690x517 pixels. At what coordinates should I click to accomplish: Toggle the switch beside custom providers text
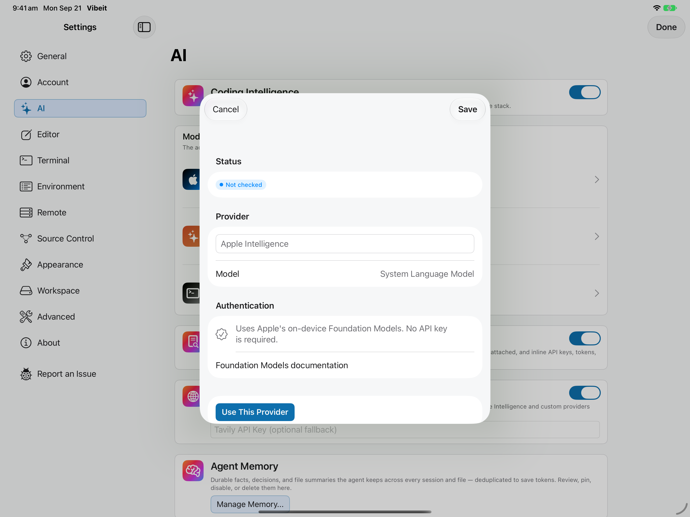[584, 393]
